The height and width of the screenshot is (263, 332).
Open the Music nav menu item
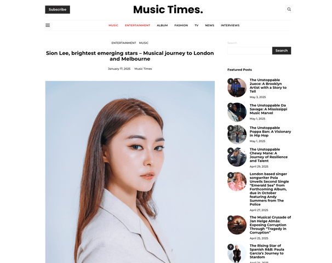(x=113, y=25)
